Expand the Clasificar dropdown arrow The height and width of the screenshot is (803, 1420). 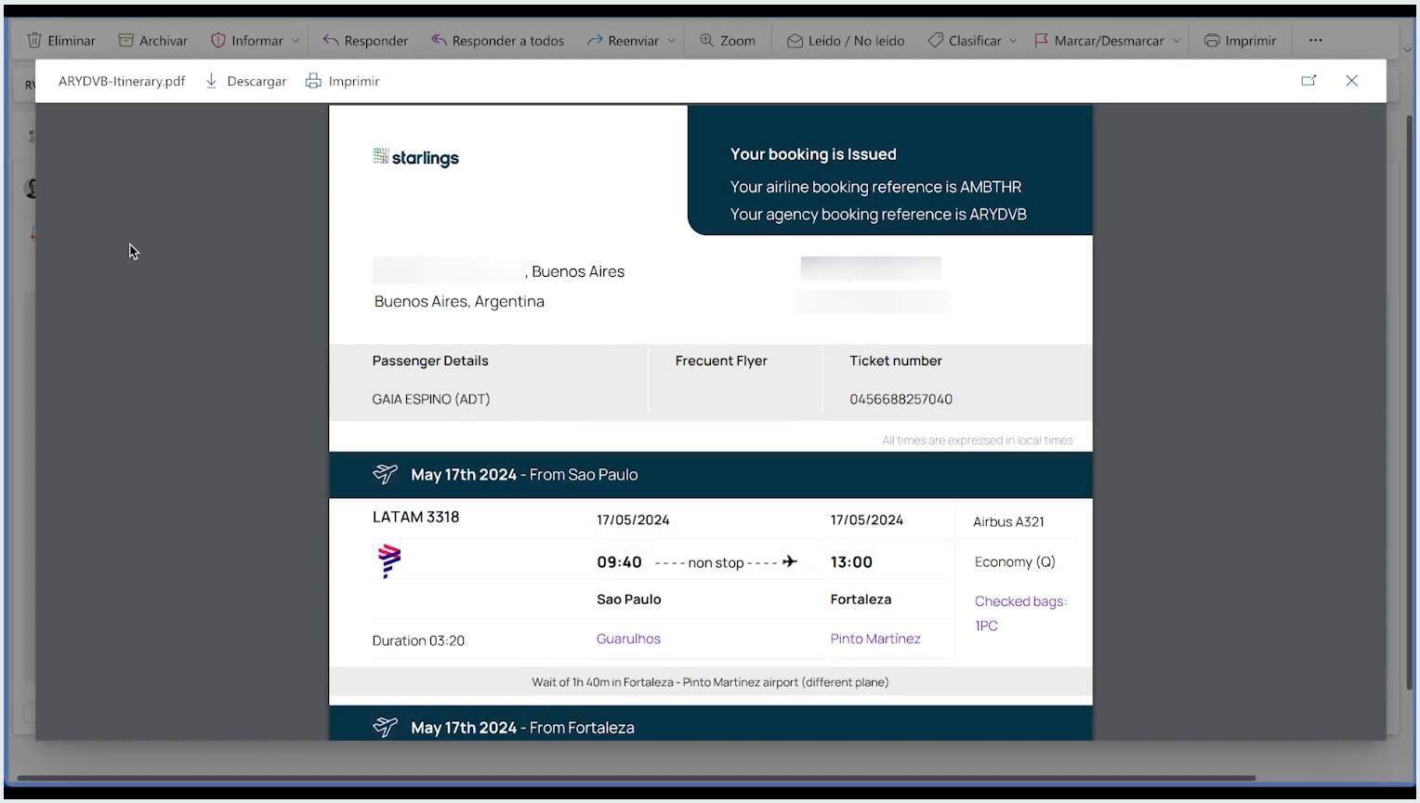1013,41
